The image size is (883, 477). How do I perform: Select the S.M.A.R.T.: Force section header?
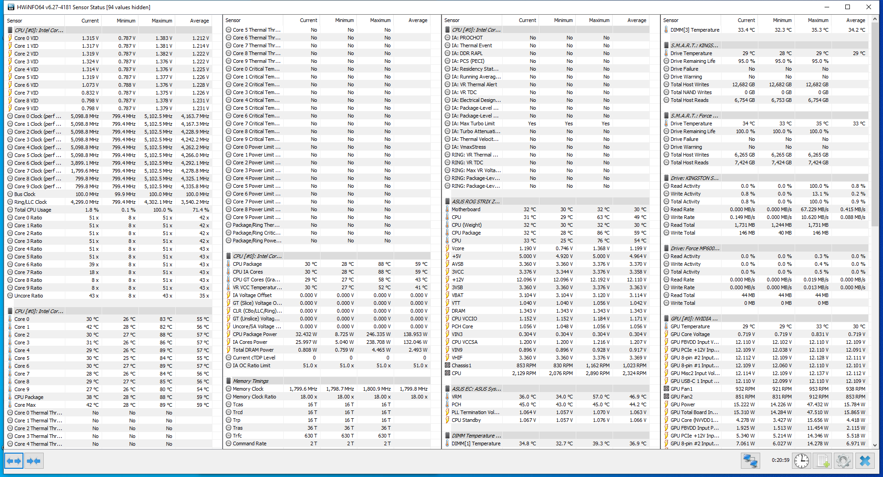[765, 116]
